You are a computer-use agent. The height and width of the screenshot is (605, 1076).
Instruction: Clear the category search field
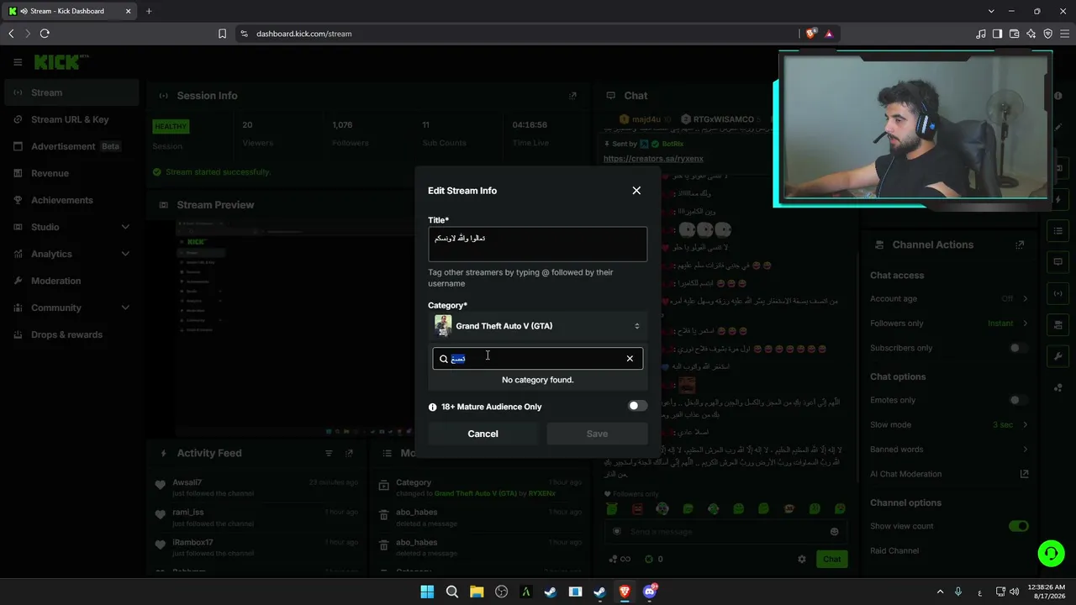click(x=630, y=359)
